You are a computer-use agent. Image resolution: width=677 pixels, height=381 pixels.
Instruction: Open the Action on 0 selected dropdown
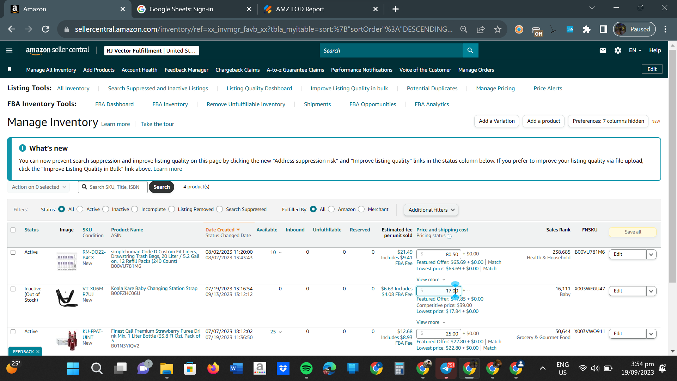38,187
